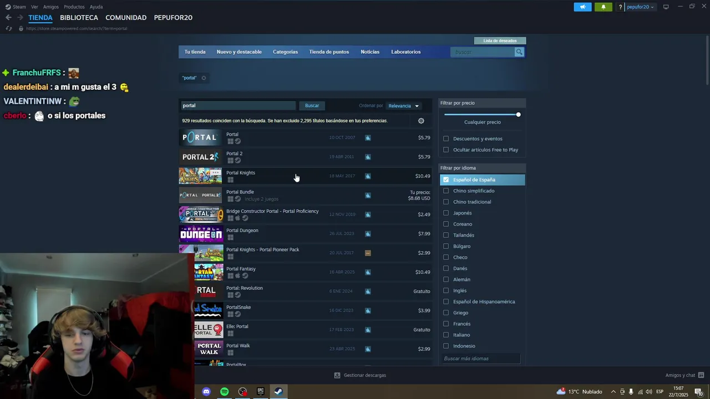
Task: Show hidden system tray icons
Action: tap(613, 392)
